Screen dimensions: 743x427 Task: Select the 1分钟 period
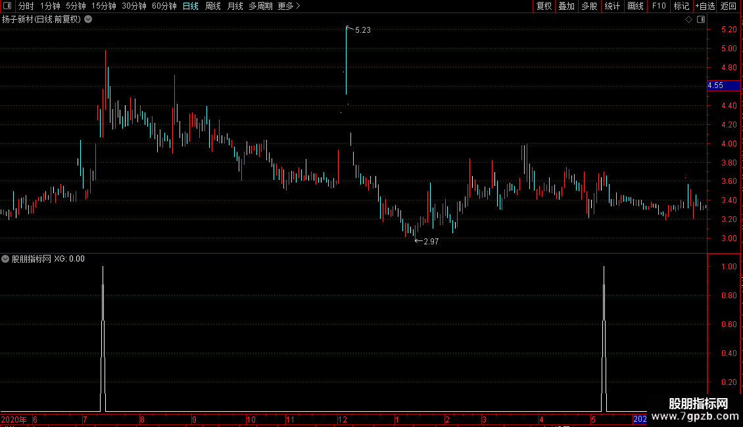coord(50,6)
